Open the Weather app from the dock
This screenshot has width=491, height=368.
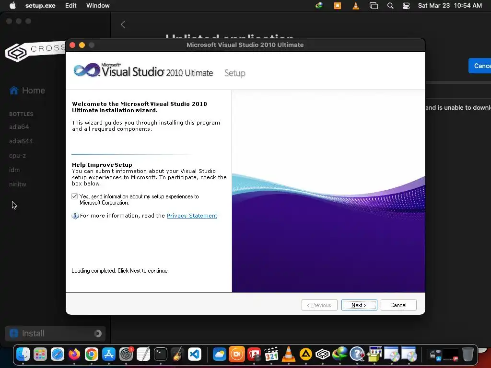(x=220, y=355)
